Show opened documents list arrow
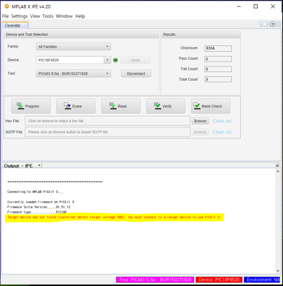Screen dimensions: 283x286 (273, 24)
